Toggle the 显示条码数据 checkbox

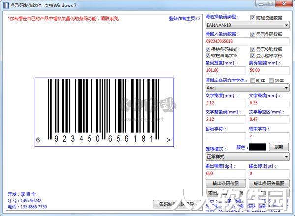pos(253,34)
